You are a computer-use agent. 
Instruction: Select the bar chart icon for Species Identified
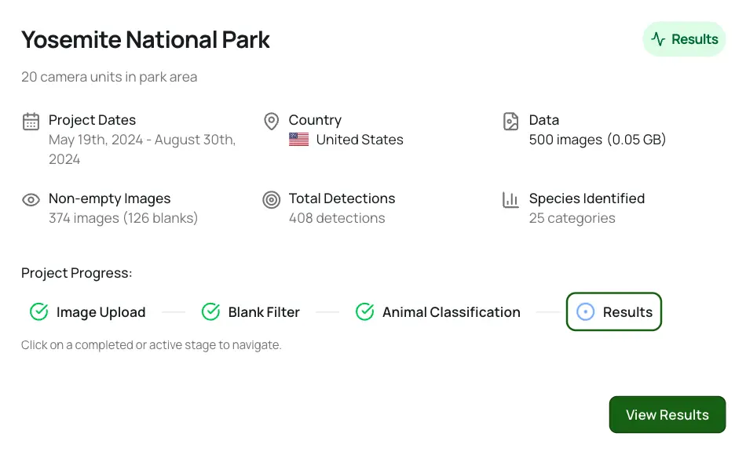click(x=510, y=199)
